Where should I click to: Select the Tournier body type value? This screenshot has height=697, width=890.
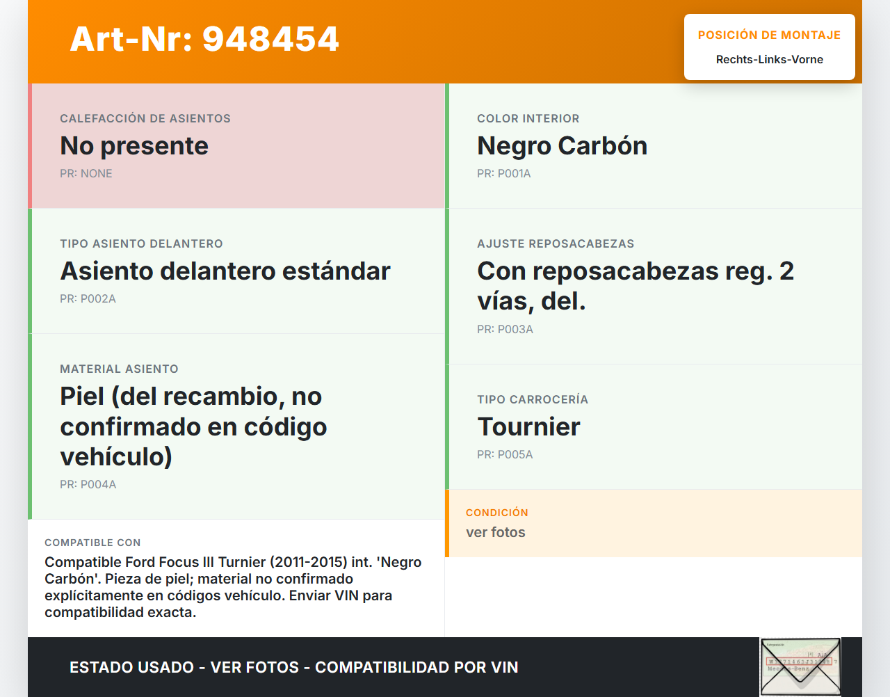click(x=529, y=427)
